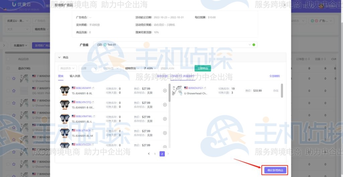Image resolution: width=343 pixels, height=177 pixels.
Task: Click the 立即查询 search button
Action: 203,68
